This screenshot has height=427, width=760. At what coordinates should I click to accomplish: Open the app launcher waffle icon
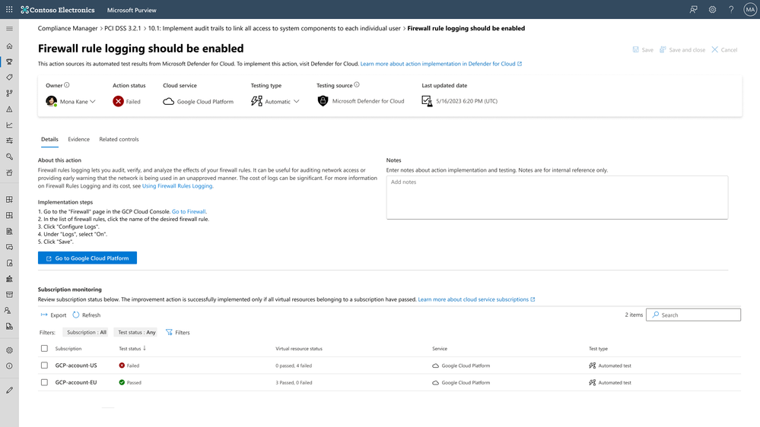click(9, 10)
